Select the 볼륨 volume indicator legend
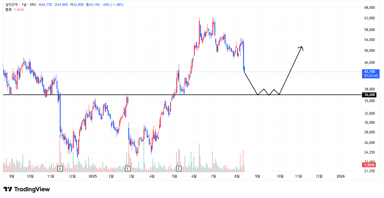Image resolution: width=384 pixels, height=198 pixels. pyautogui.click(x=9, y=10)
